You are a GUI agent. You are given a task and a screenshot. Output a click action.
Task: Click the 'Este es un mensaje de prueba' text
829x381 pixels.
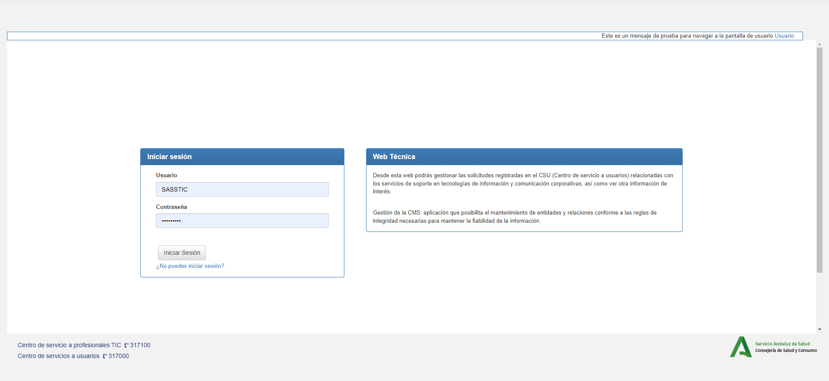(687, 36)
